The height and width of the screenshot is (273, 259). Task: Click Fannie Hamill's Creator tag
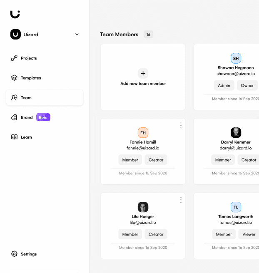(156, 160)
